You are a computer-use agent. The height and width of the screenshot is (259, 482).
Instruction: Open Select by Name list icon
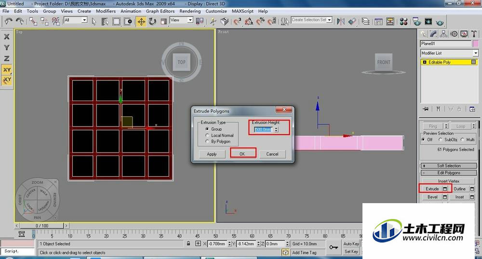pyautogui.click(x=105, y=21)
